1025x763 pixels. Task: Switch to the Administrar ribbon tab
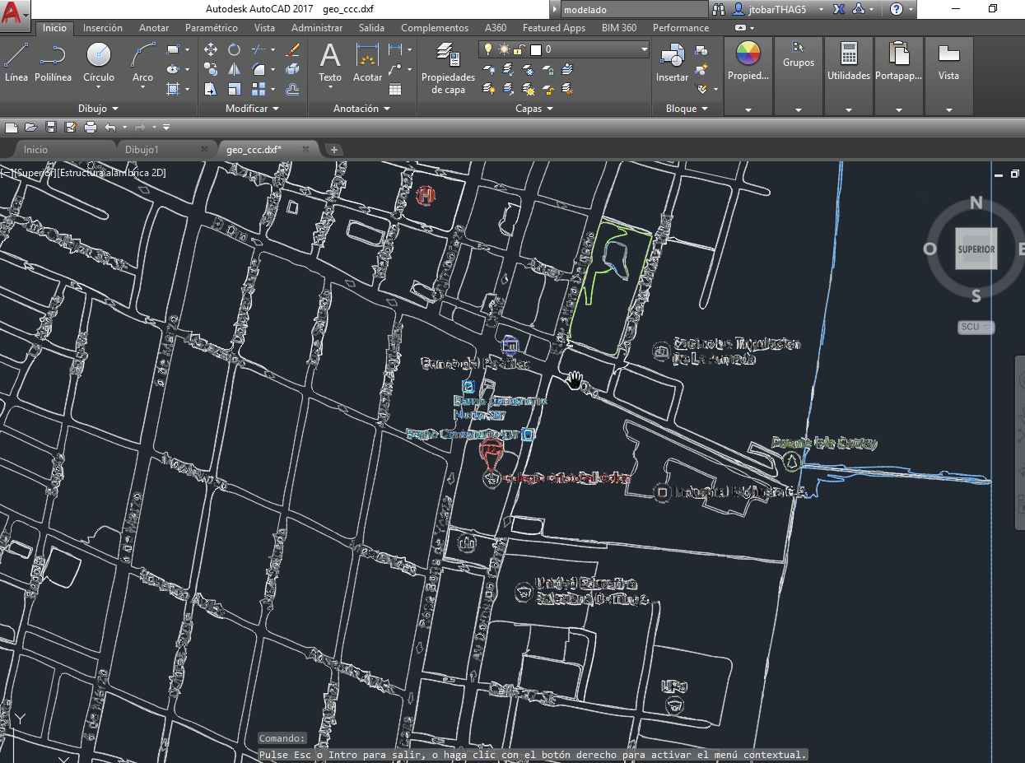tap(317, 28)
